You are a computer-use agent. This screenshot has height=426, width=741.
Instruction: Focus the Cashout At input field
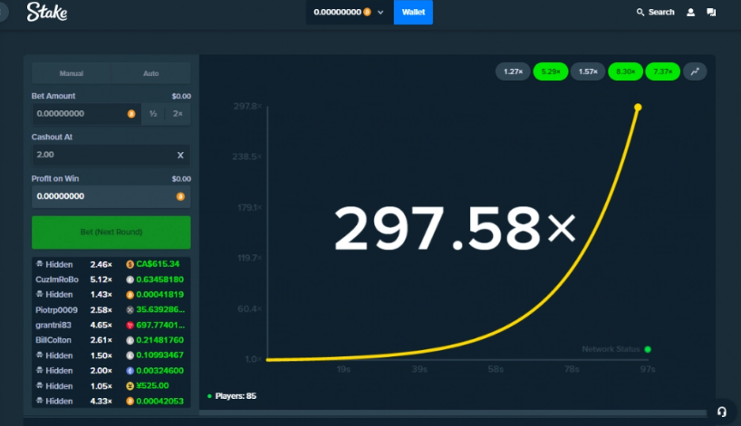point(100,156)
